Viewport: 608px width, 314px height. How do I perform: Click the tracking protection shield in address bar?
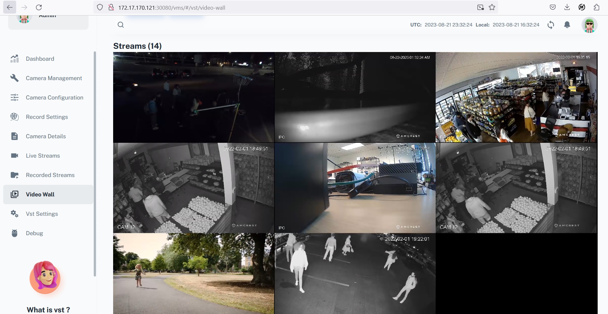click(100, 7)
